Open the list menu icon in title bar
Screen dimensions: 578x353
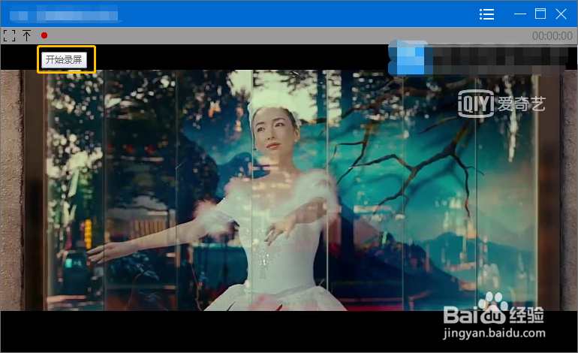click(x=486, y=14)
